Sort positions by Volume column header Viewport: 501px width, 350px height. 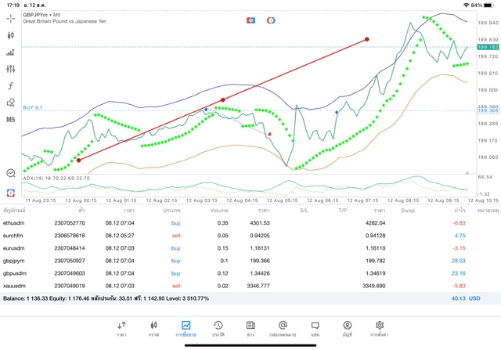[219, 211]
